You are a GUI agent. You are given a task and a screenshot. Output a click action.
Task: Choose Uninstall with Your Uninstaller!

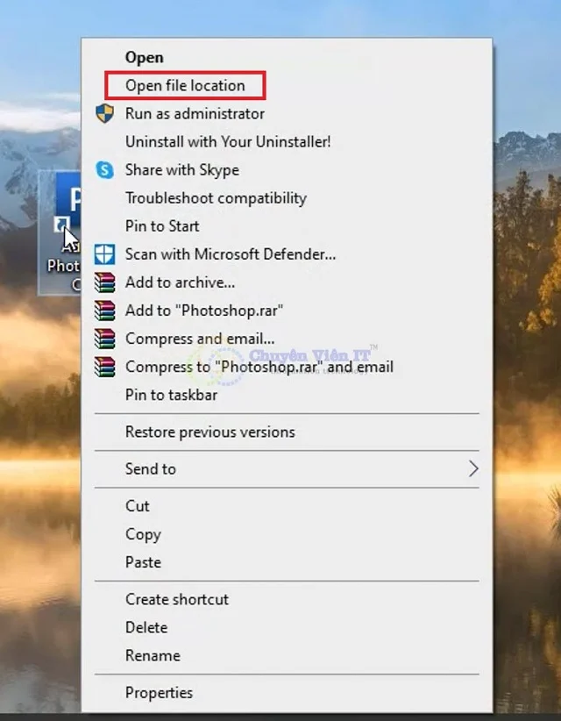point(228,141)
